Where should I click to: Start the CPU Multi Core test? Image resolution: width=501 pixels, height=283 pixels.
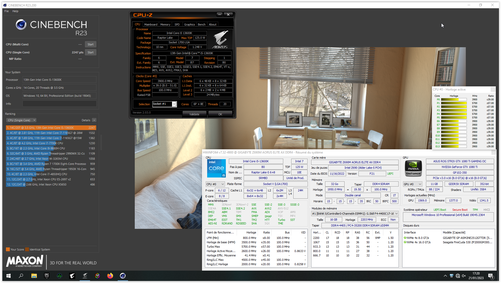click(x=91, y=44)
